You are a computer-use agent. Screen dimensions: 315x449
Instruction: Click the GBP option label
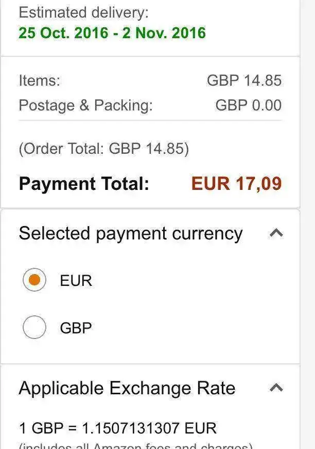click(76, 328)
